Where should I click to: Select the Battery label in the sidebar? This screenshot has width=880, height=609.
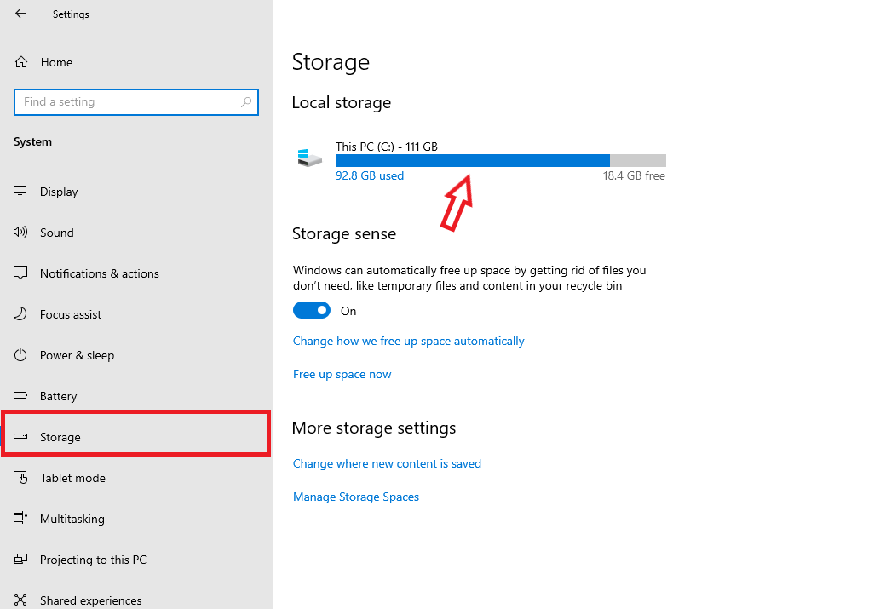pyautogui.click(x=59, y=396)
